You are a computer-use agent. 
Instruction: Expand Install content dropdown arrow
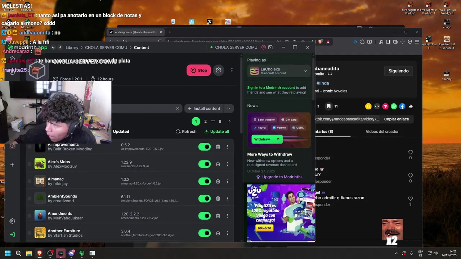point(228,108)
